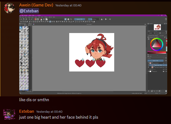171x124 pixels.
Task: Click Help menu in Krita screenshot
Action: click(54, 17)
